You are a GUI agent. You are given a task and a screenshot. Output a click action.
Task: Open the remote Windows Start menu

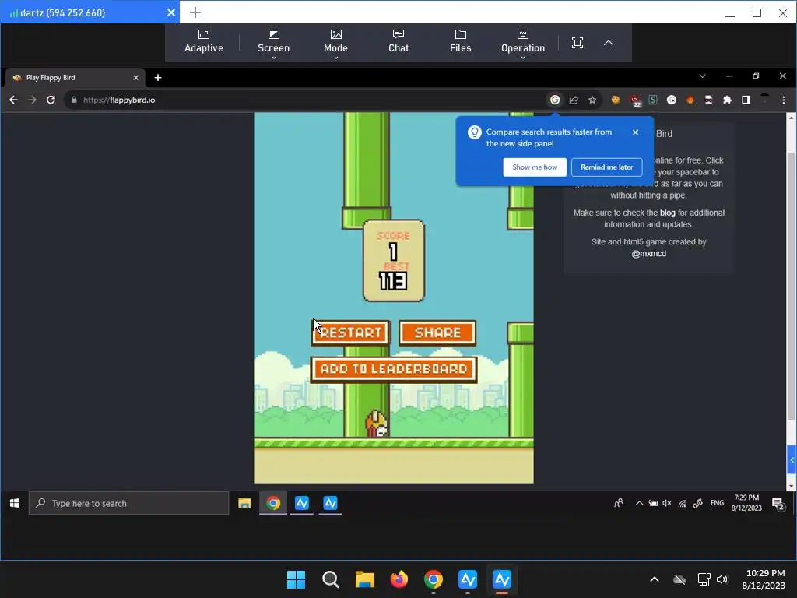(14, 503)
